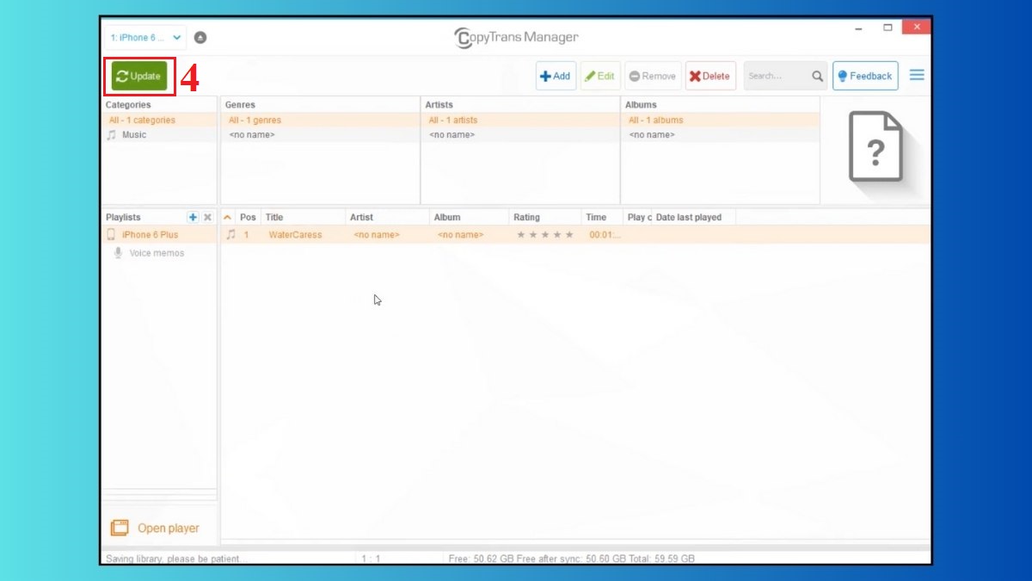Viewport: 1032px width, 581px height.
Task: Click the red Delete button
Action: point(710,76)
